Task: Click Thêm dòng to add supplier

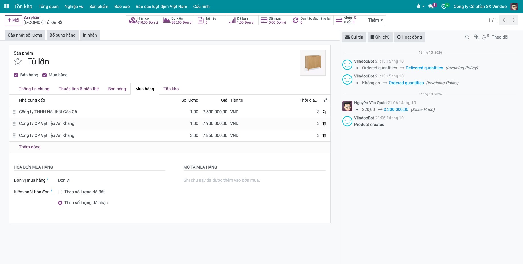Action: coord(30,147)
